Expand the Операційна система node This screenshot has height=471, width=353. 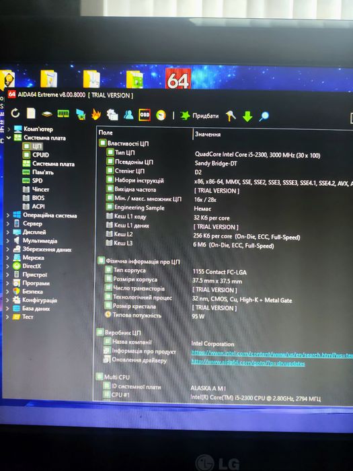(x=8, y=215)
